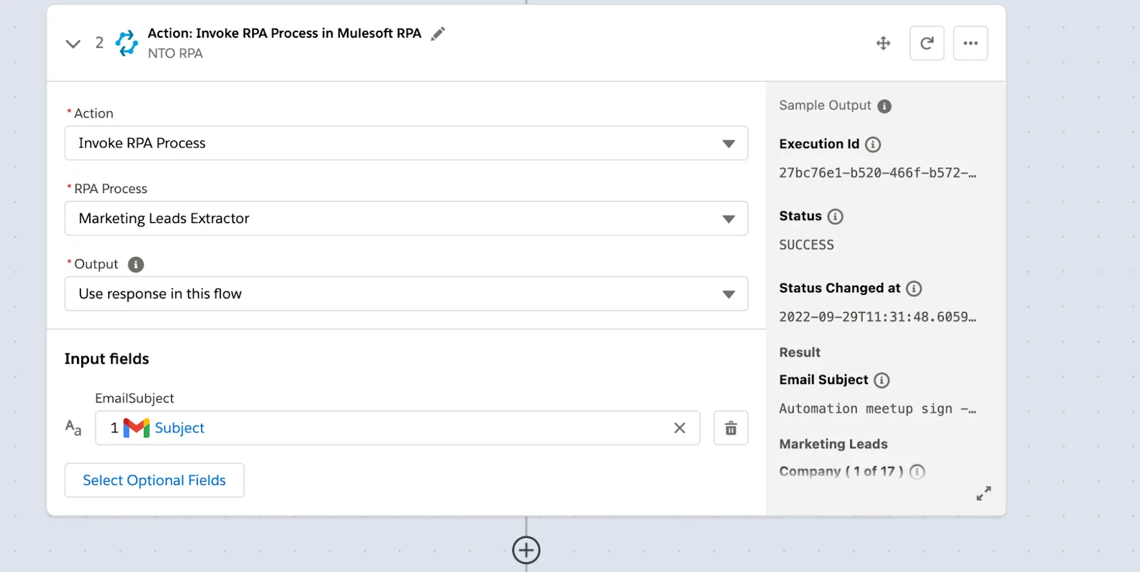Show Sample Output info tooltip
1140x572 pixels.
884,106
